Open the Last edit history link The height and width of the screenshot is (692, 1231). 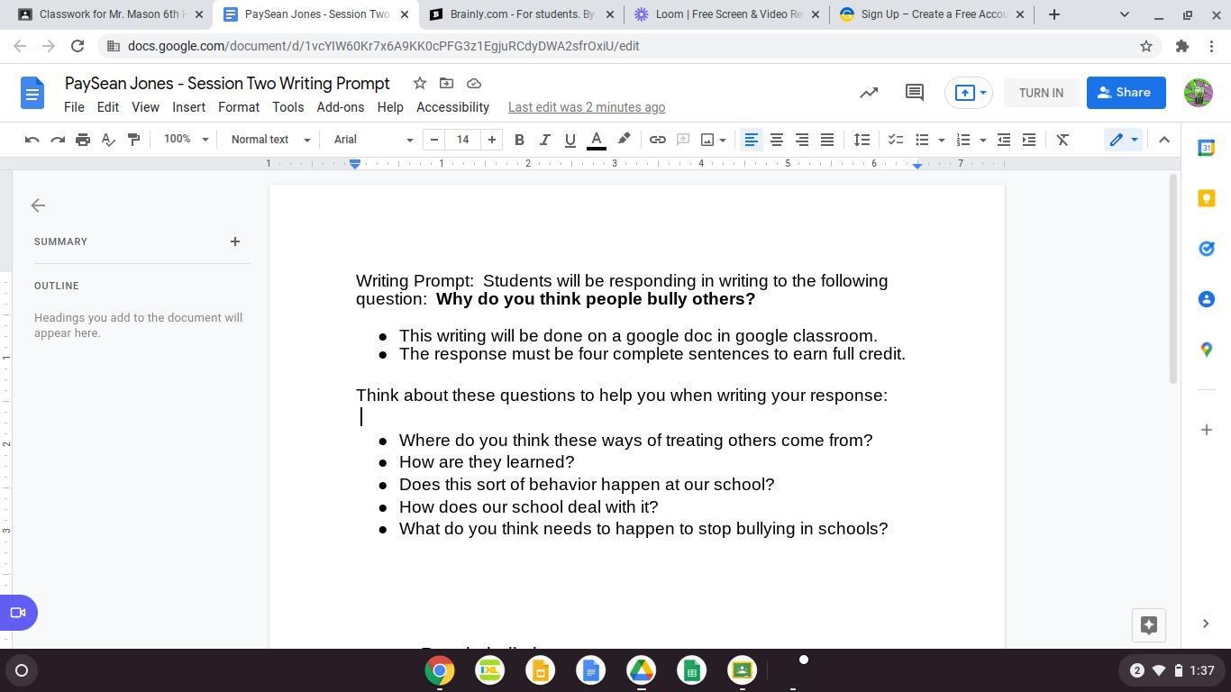pos(586,107)
